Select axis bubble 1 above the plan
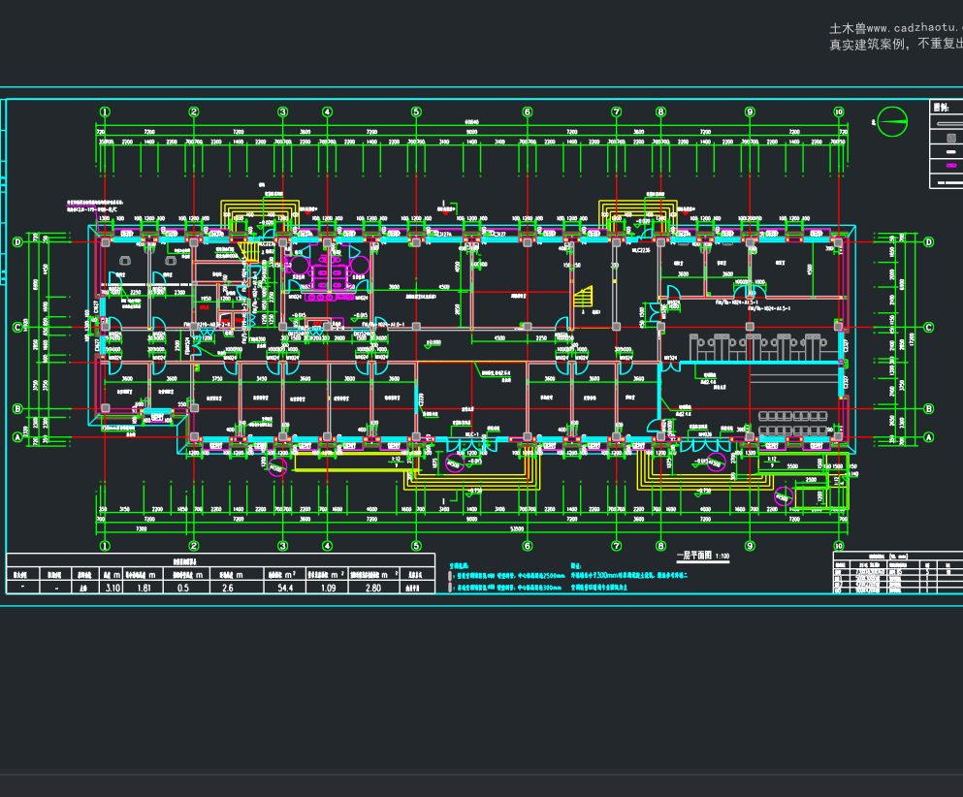 105,112
